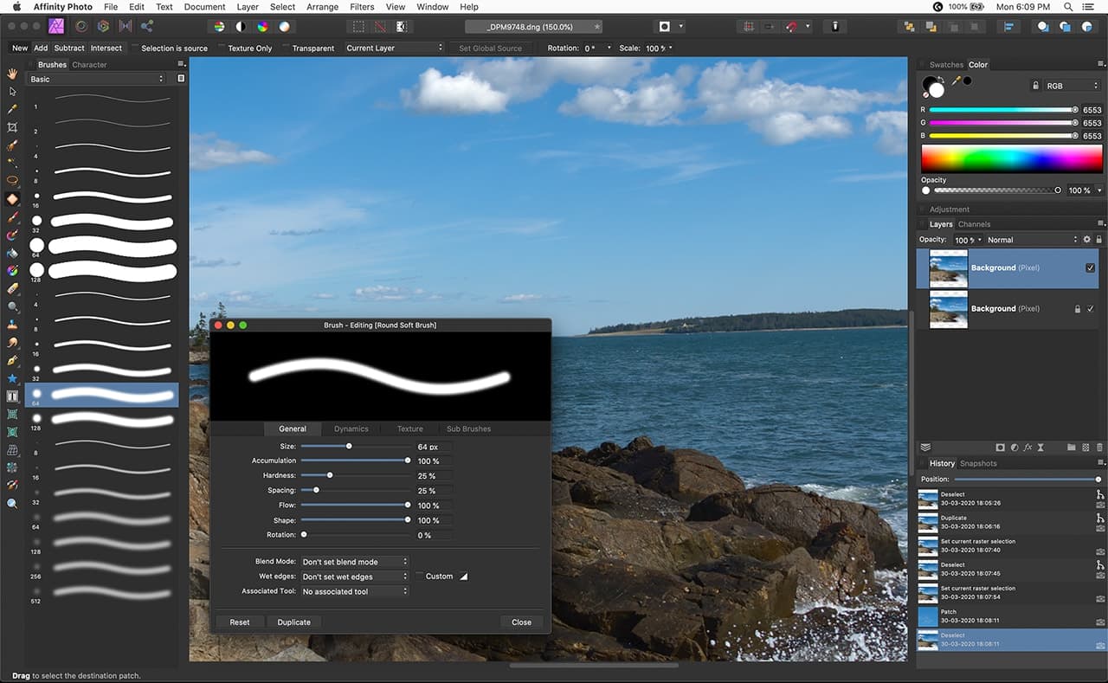Click the color picker eyedropper icon
Screen dimensions: 1108x683
pos(957,81)
